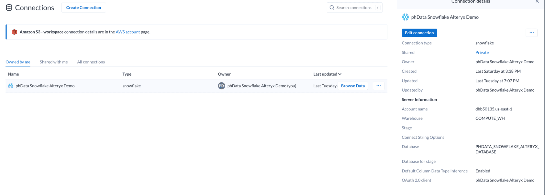545x195 pixels.
Task: Click the magnifier icon in search box
Action: coord(332,8)
